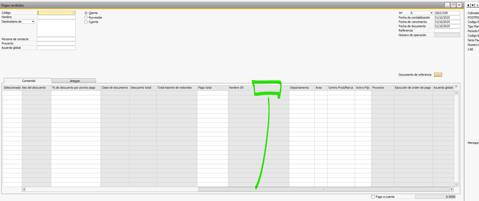Select the Cliente radio button
The image size is (479, 201).
pyautogui.click(x=86, y=13)
